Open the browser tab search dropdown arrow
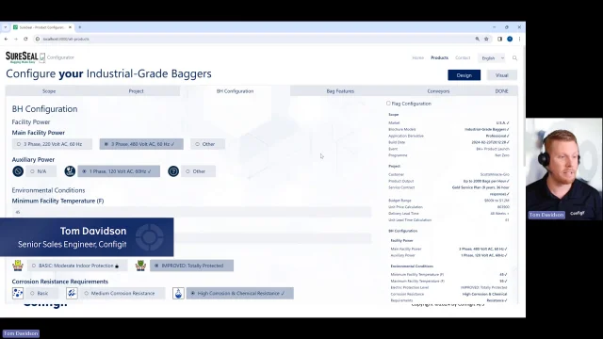603x339 pixels. click(x=6, y=27)
